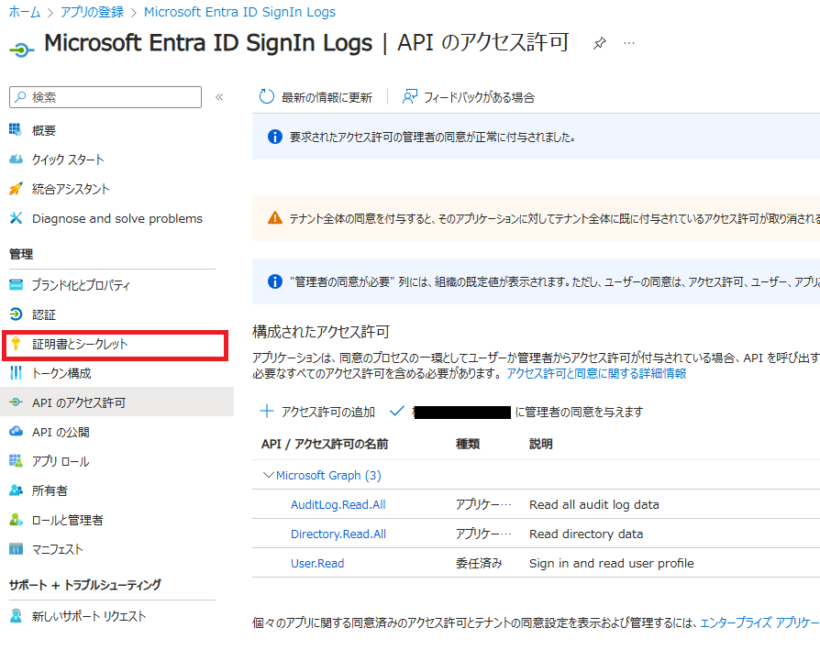Open フィードバックがある場合 feedback icon
The image size is (820, 672).
pos(409,96)
